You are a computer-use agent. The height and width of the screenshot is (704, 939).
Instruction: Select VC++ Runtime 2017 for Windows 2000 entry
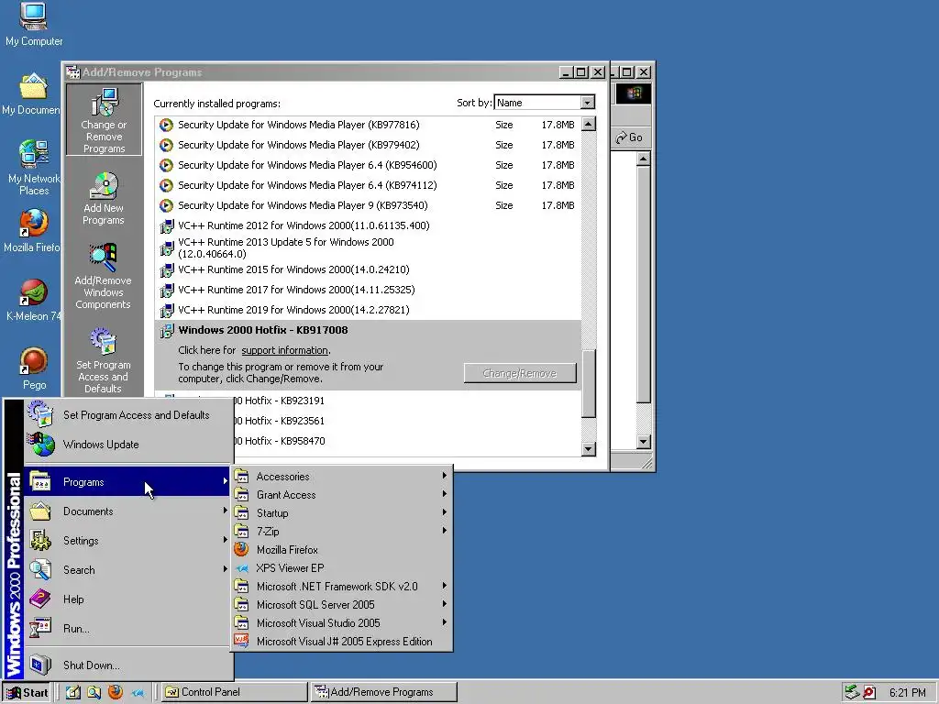click(x=368, y=290)
